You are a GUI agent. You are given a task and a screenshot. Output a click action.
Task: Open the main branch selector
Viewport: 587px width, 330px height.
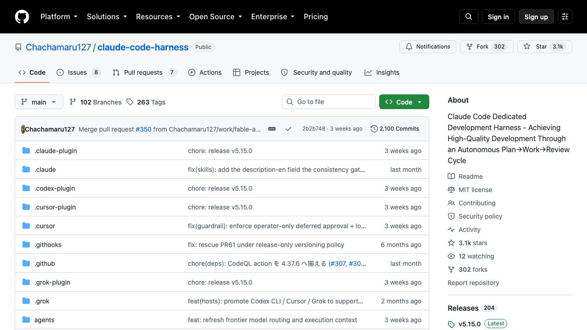tap(39, 102)
